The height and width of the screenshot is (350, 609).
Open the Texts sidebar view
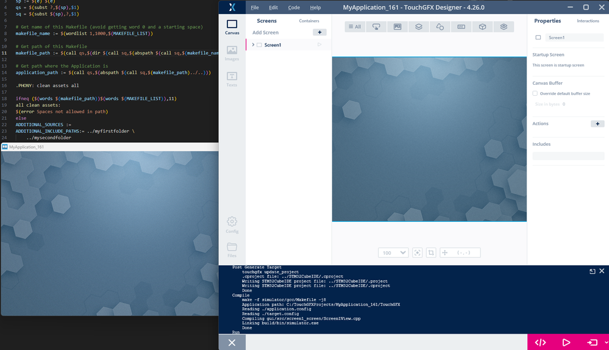point(232,79)
